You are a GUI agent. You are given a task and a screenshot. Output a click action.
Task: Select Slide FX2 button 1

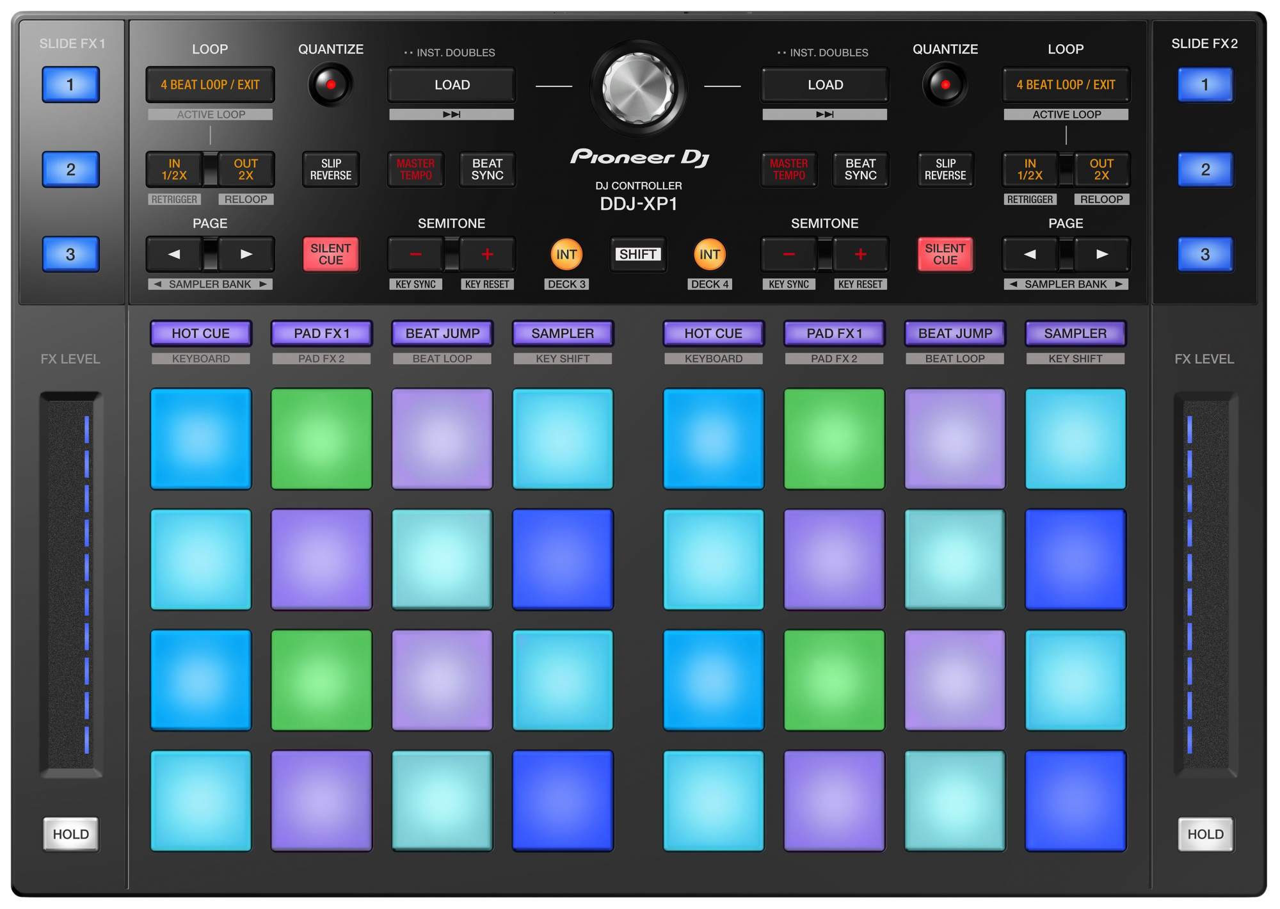pyautogui.click(x=1205, y=84)
